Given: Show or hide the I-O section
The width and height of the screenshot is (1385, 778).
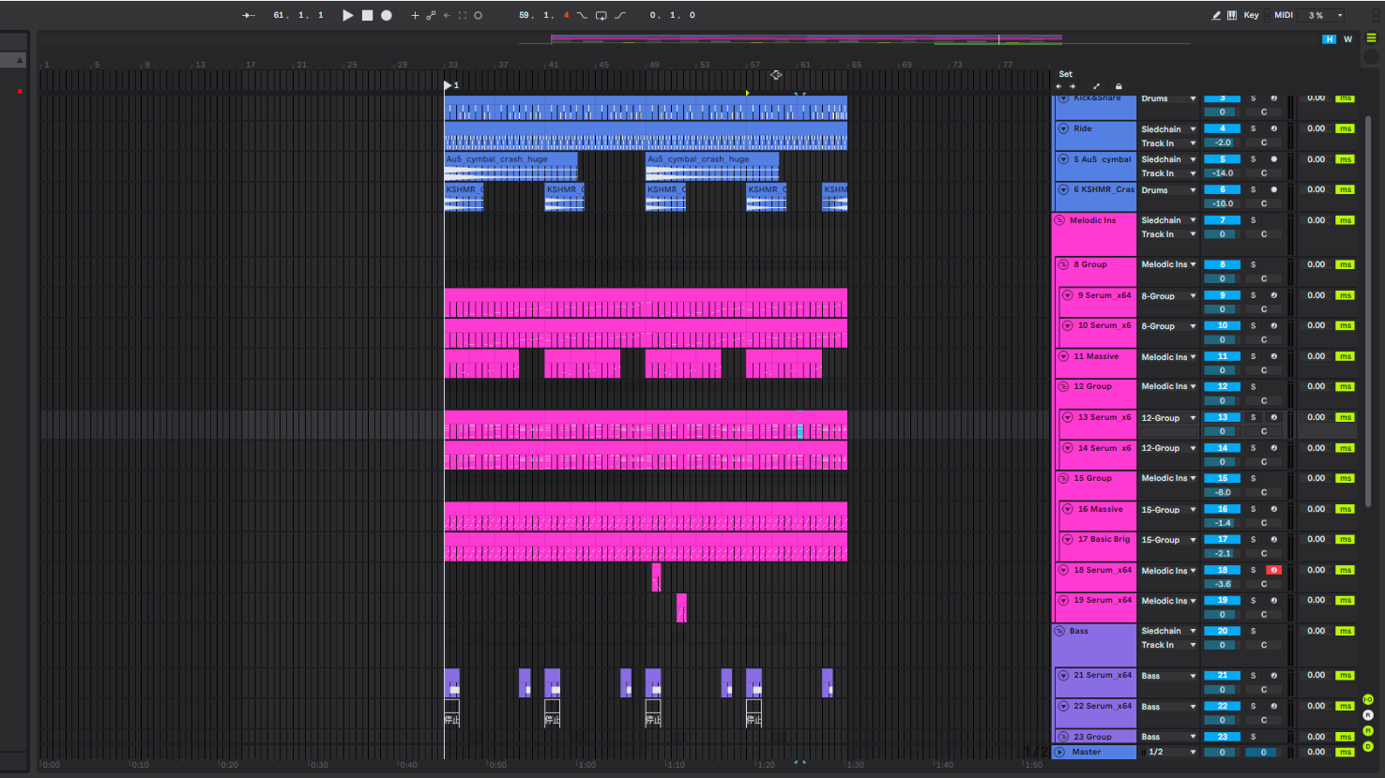Looking at the screenshot, I should (x=1368, y=699).
